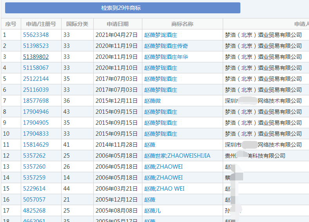Open registration number 51398523
The image size is (309, 222).
pos(36,46)
